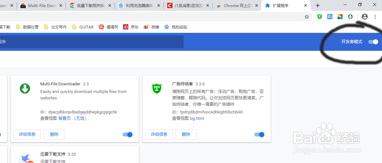Image resolution: width=382 pixels, height=163 pixels.
Task: Select the ID text fpdnjdlbdmifoocedhkighhlbchbiikl
Action: point(212,112)
